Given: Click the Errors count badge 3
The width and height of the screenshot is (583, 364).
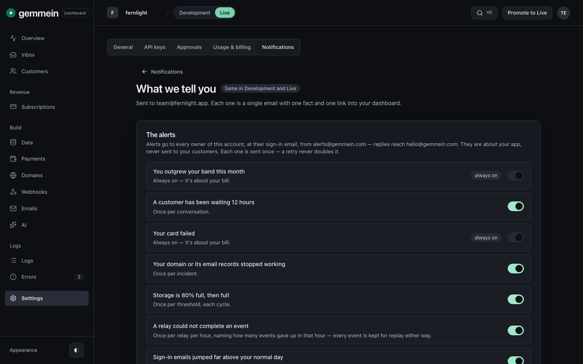Looking at the screenshot, I should [79, 277].
